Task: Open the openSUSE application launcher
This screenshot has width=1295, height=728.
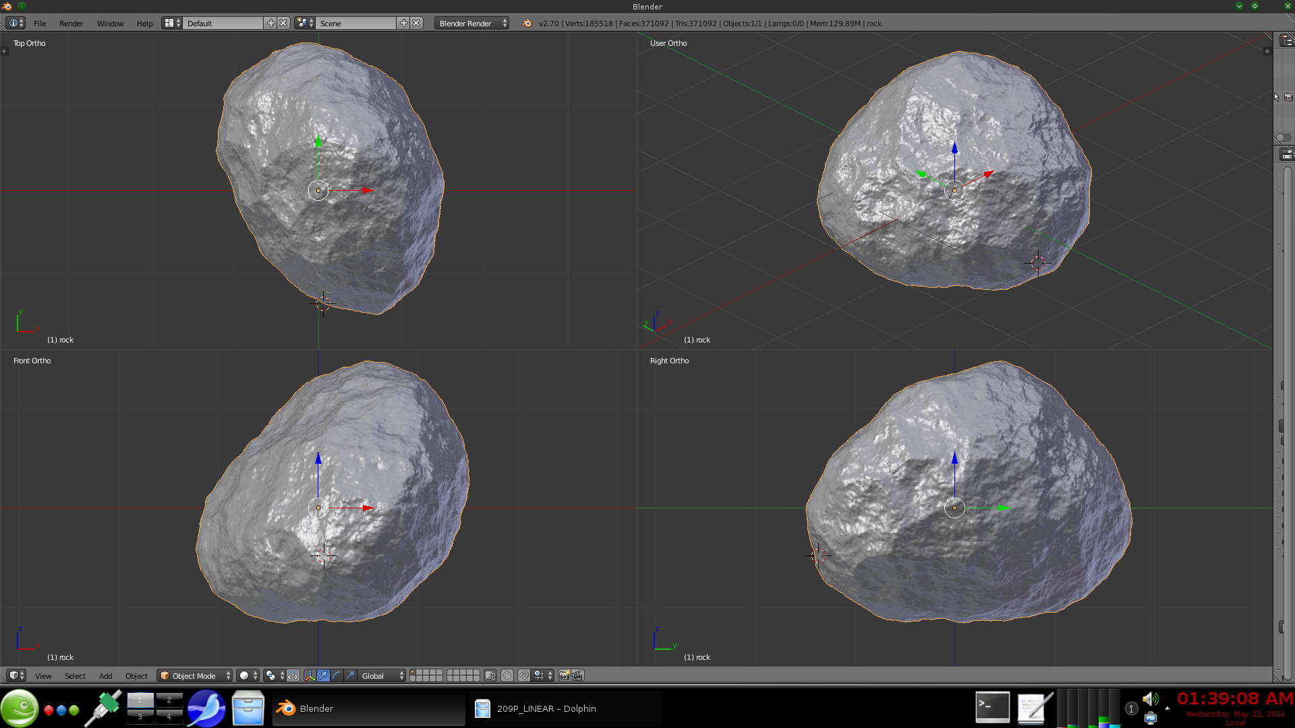Action: pyautogui.click(x=20, y=708)
